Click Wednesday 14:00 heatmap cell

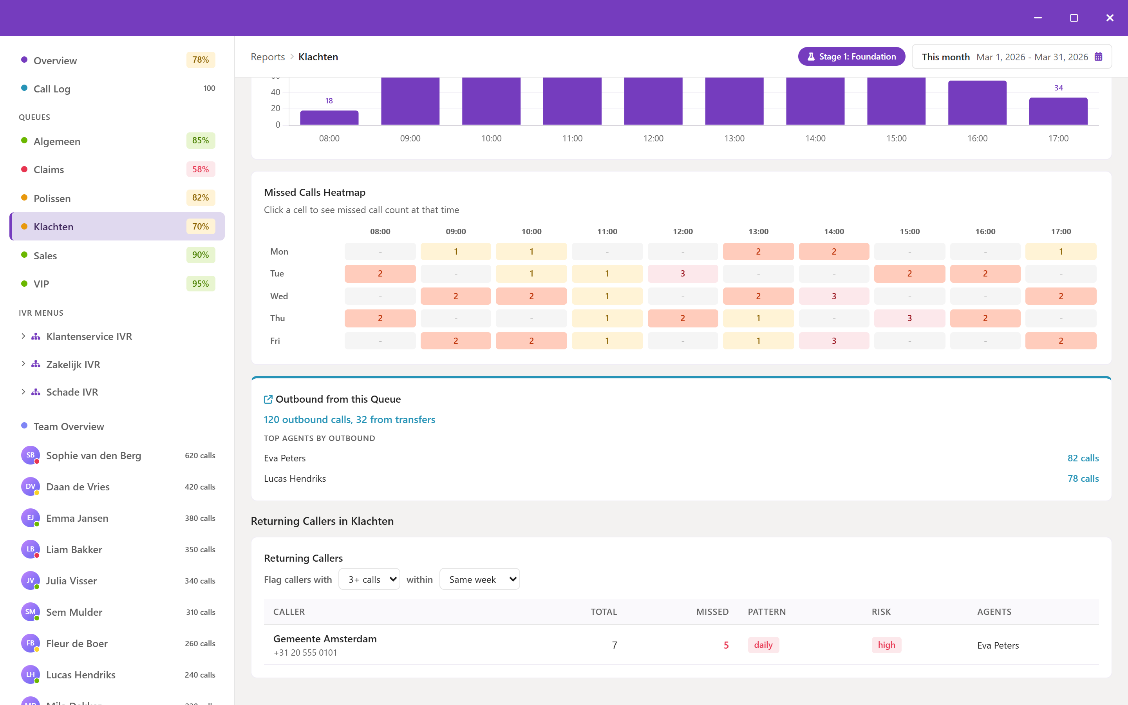coord(834,296)
